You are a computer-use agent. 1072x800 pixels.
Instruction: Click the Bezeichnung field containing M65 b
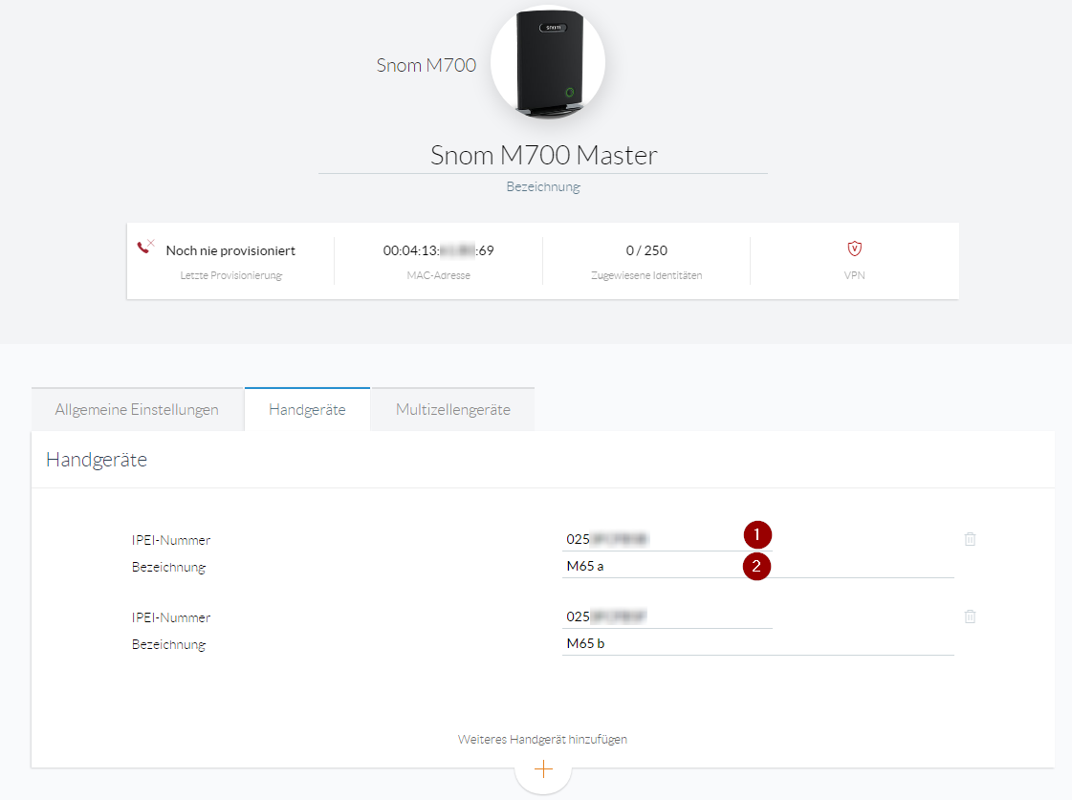[x=758, y=643]
